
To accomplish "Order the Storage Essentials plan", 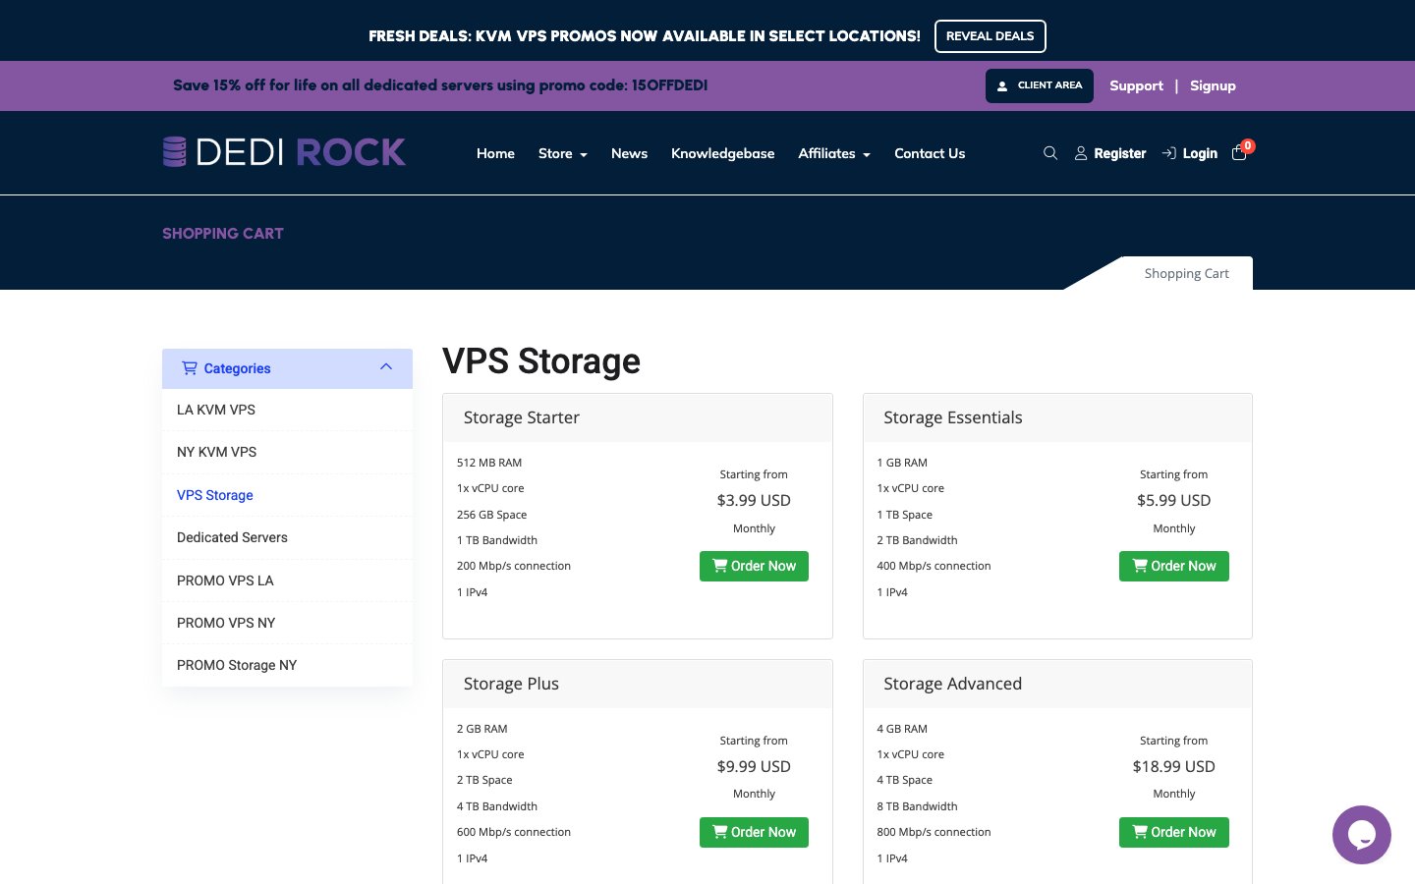I will [1173, 566].
